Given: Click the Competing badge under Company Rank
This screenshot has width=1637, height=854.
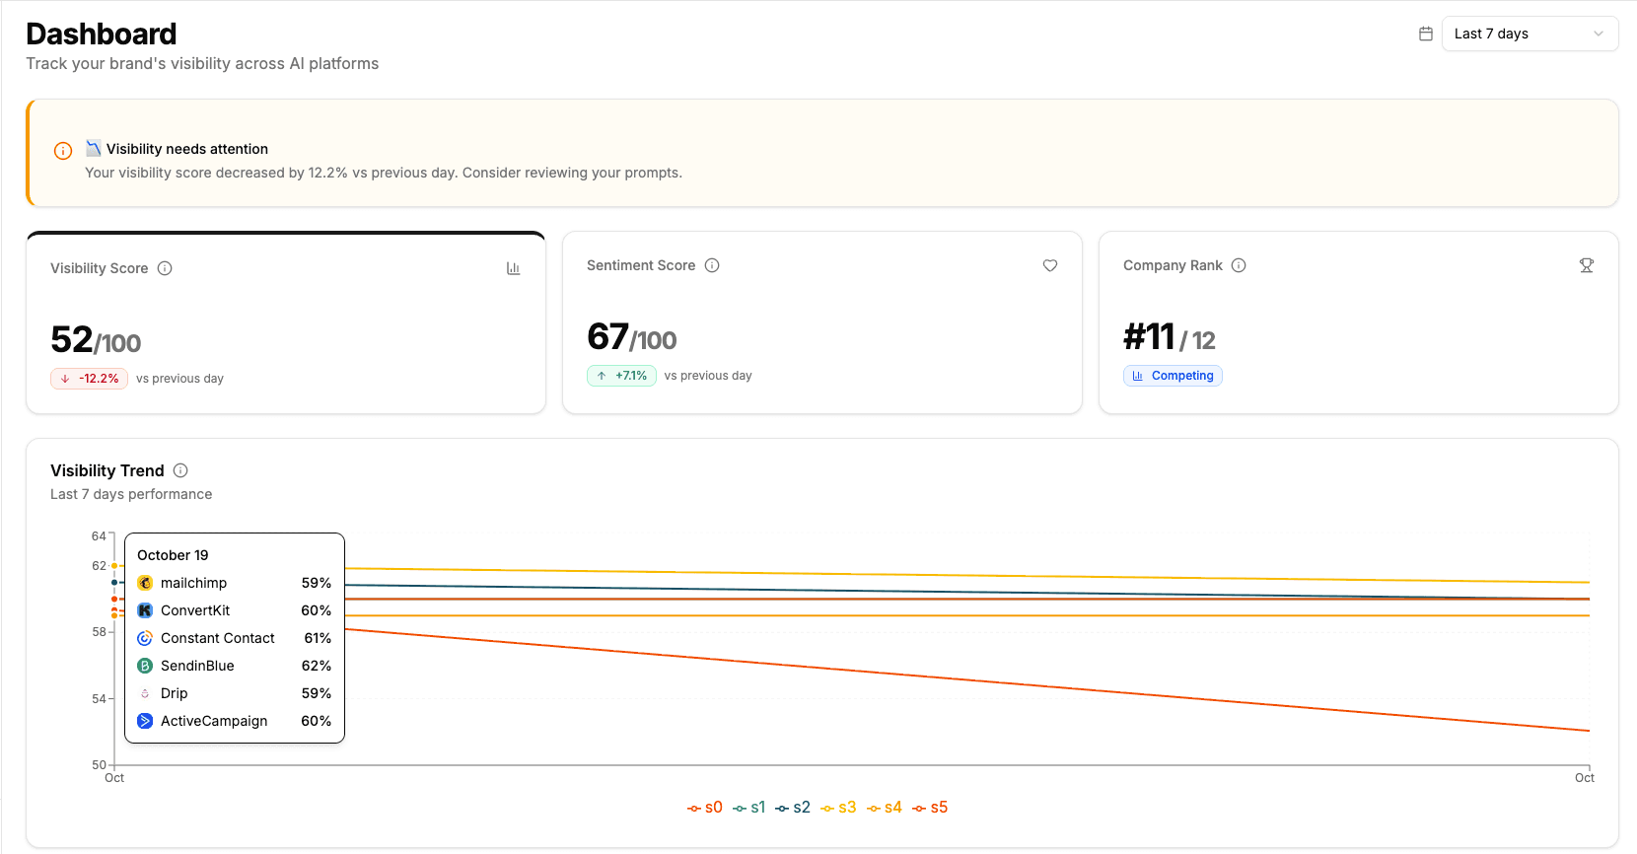Looking at the screenshot, I should [x=1173, y=376].
